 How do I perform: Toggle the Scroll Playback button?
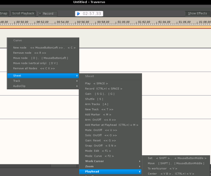point(23,13)
